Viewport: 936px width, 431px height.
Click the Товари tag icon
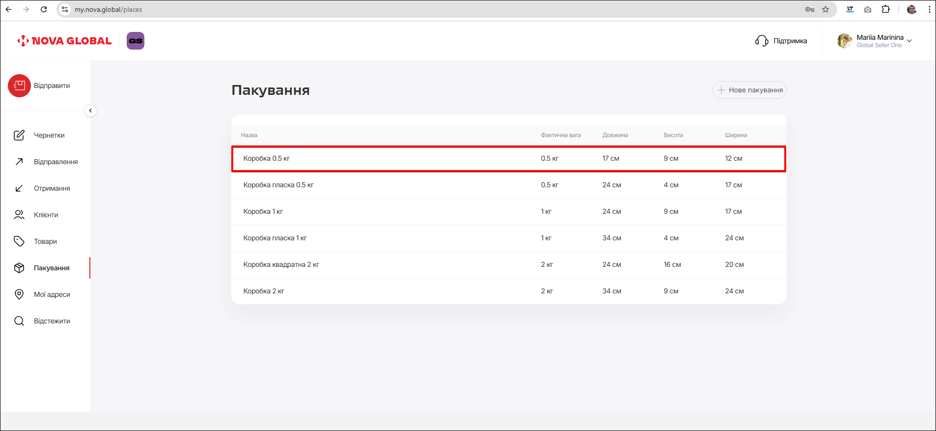point(19,241)
